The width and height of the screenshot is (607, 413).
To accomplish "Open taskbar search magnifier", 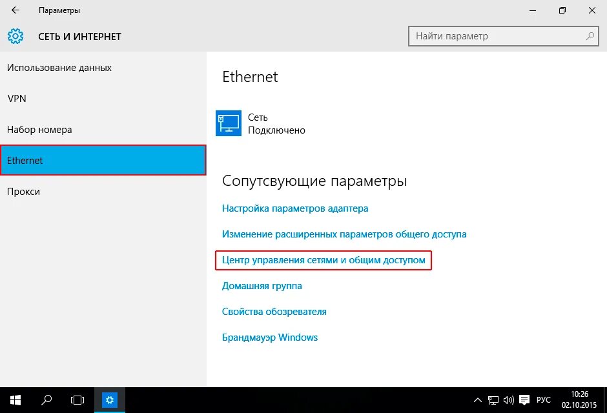I will point(46,400).
